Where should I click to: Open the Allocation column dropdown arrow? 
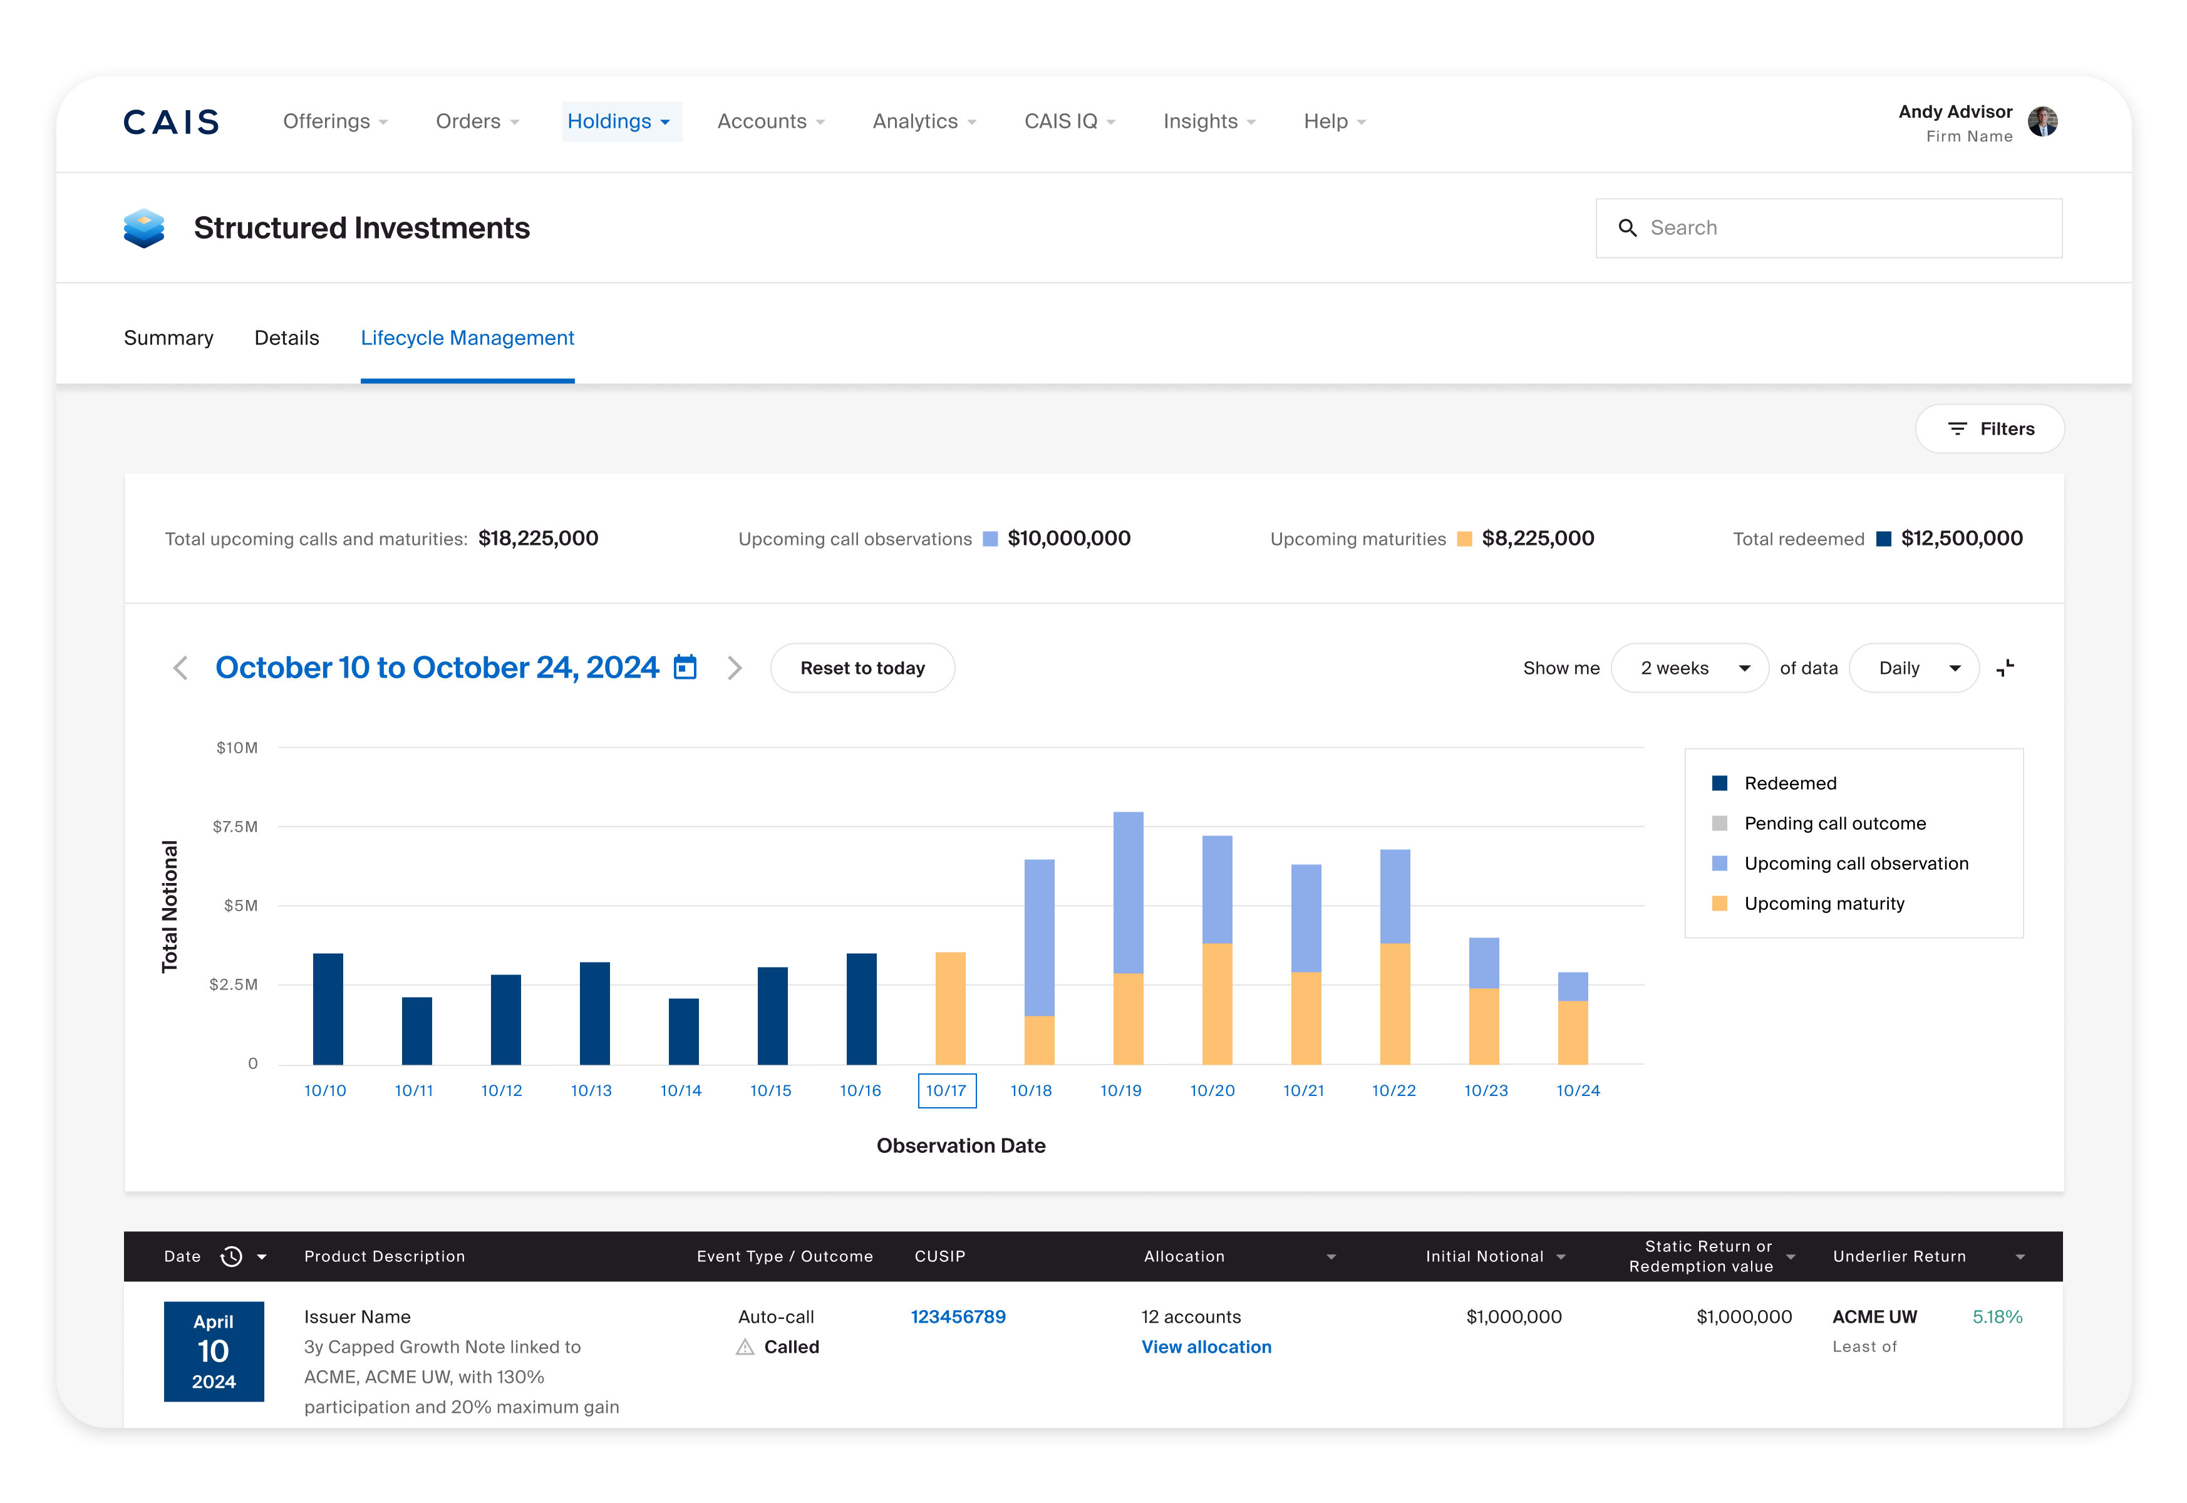pyautogui.click(x=1331, y=1258)
